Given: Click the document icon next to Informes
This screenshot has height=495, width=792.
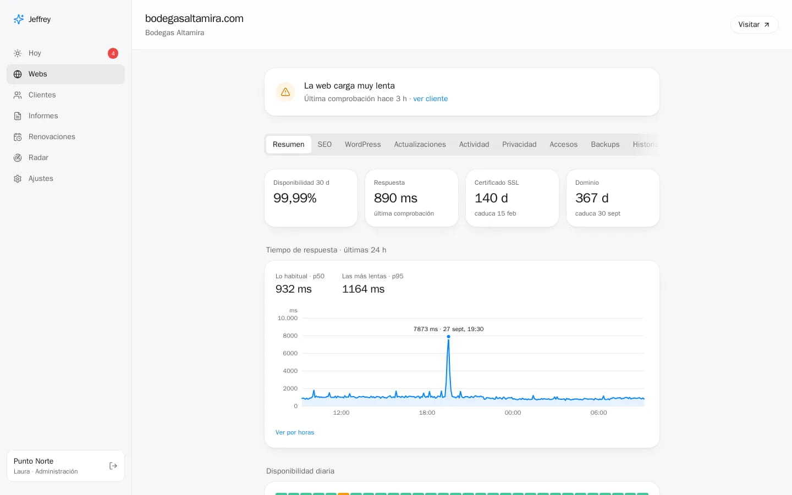Looking at the screenshot, I should [x=18, y=116].
